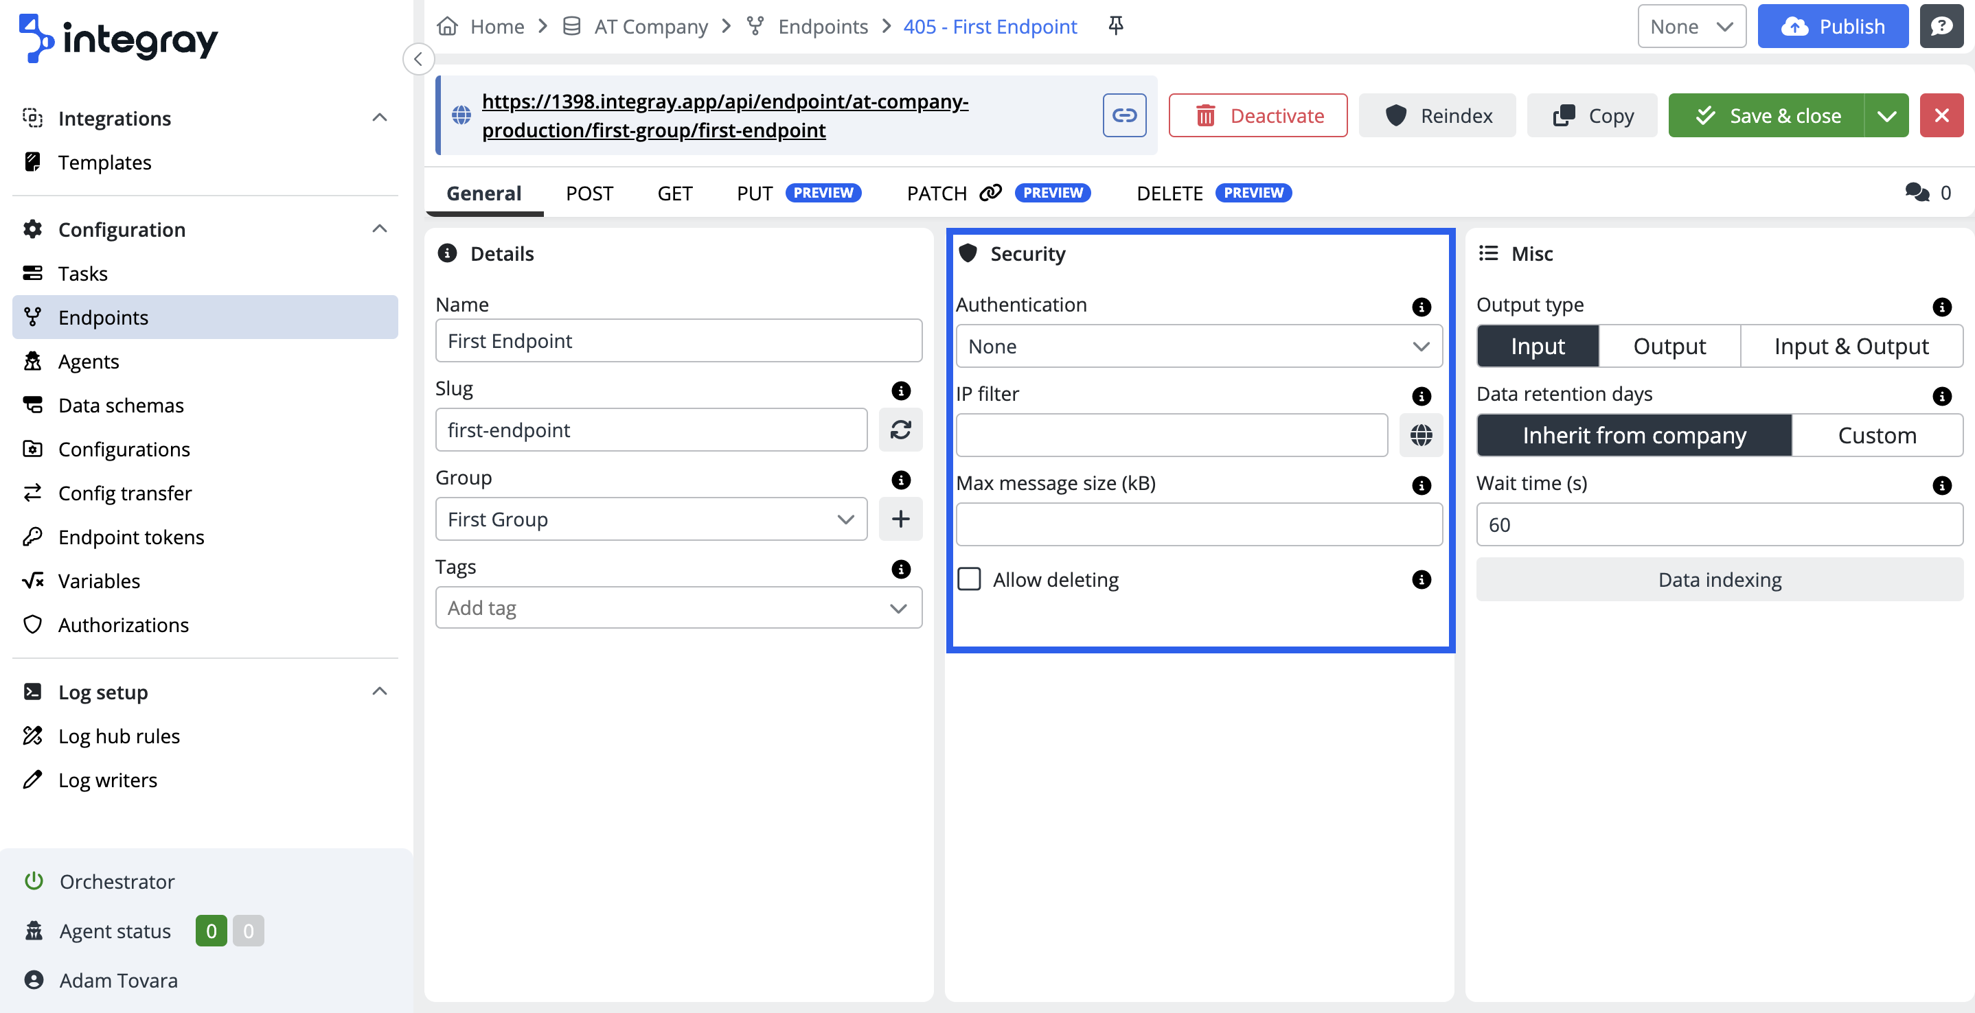This screenshot has width=1975, height=1013.
Task: Switch to the POST tab
Action: click(589, 193)
